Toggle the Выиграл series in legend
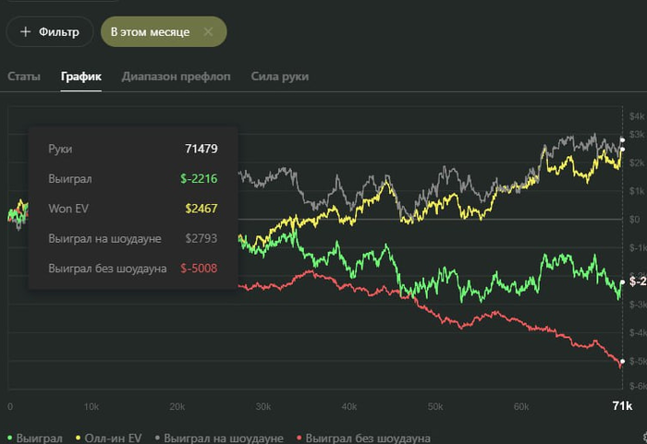647x444 pixels. pos(39,438)
